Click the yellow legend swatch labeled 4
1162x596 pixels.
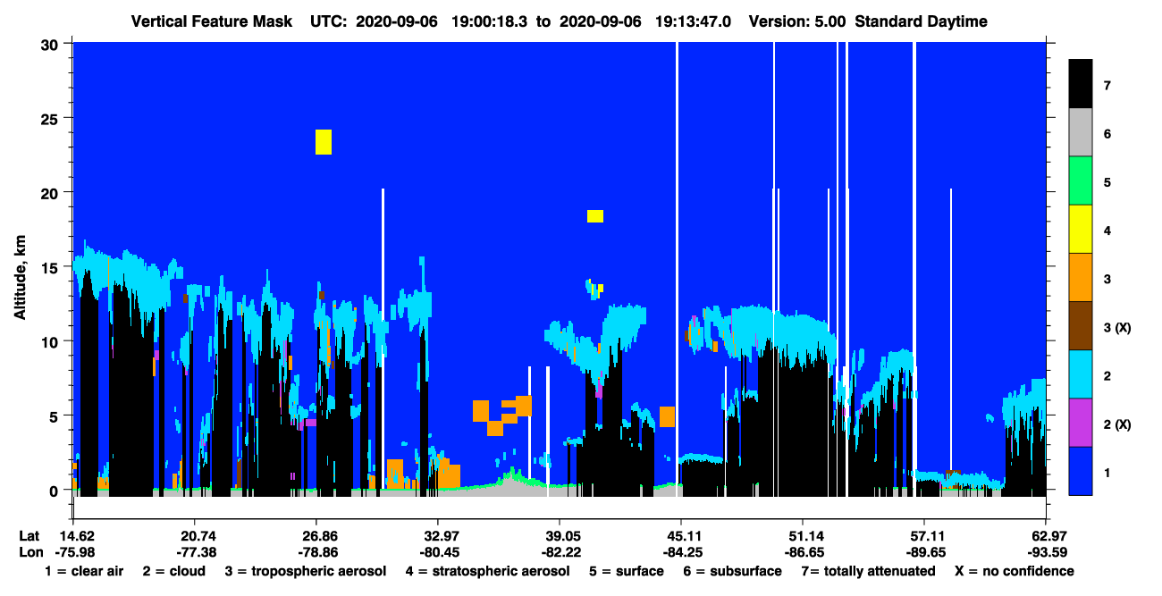point(1081,230)
